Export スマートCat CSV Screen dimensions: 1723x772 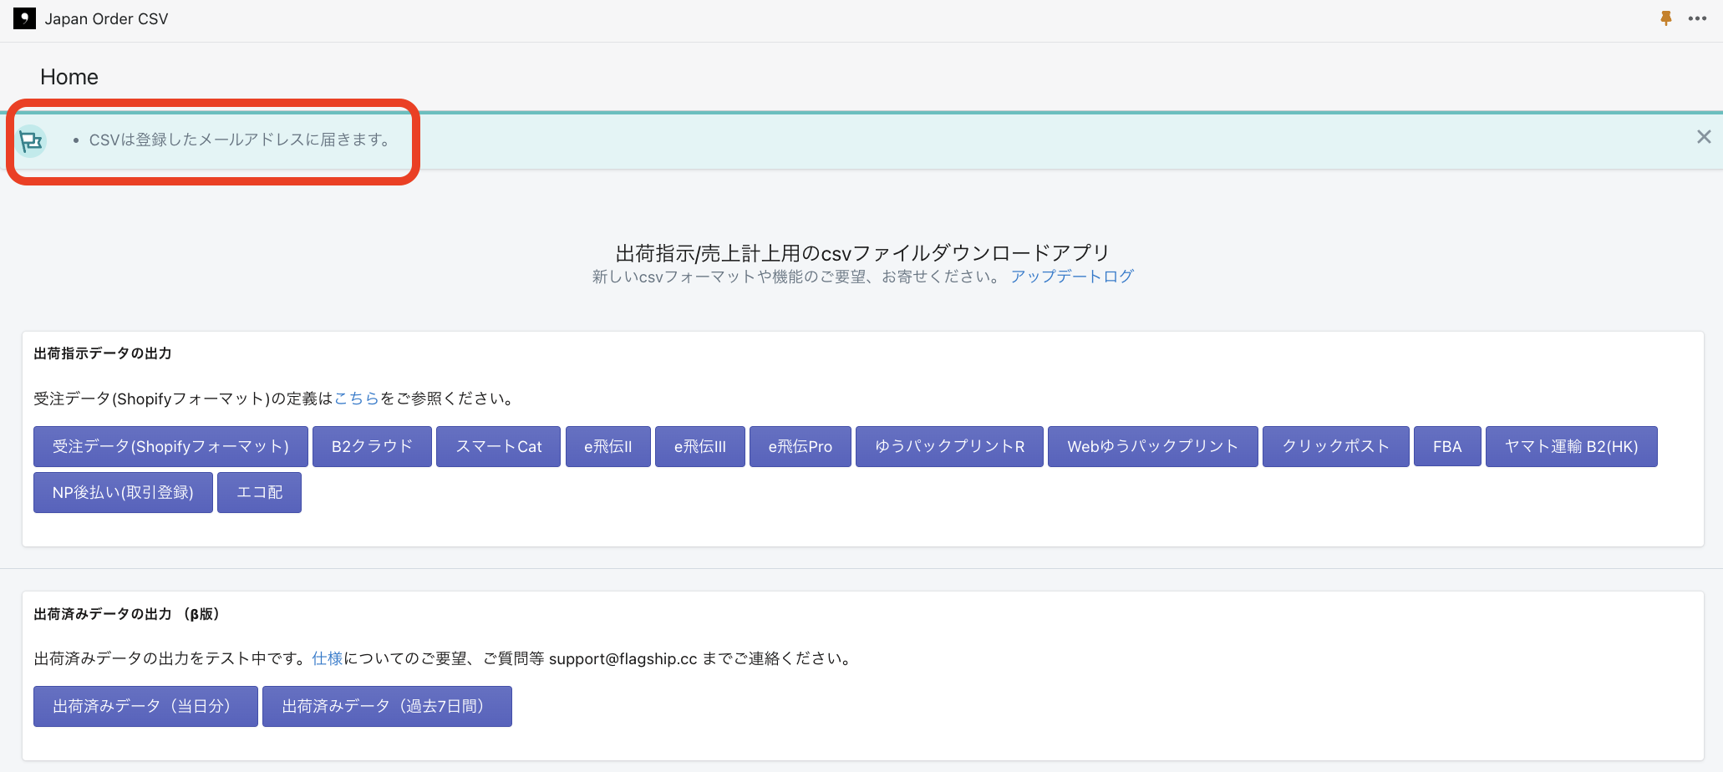click(x=498, y=446)
